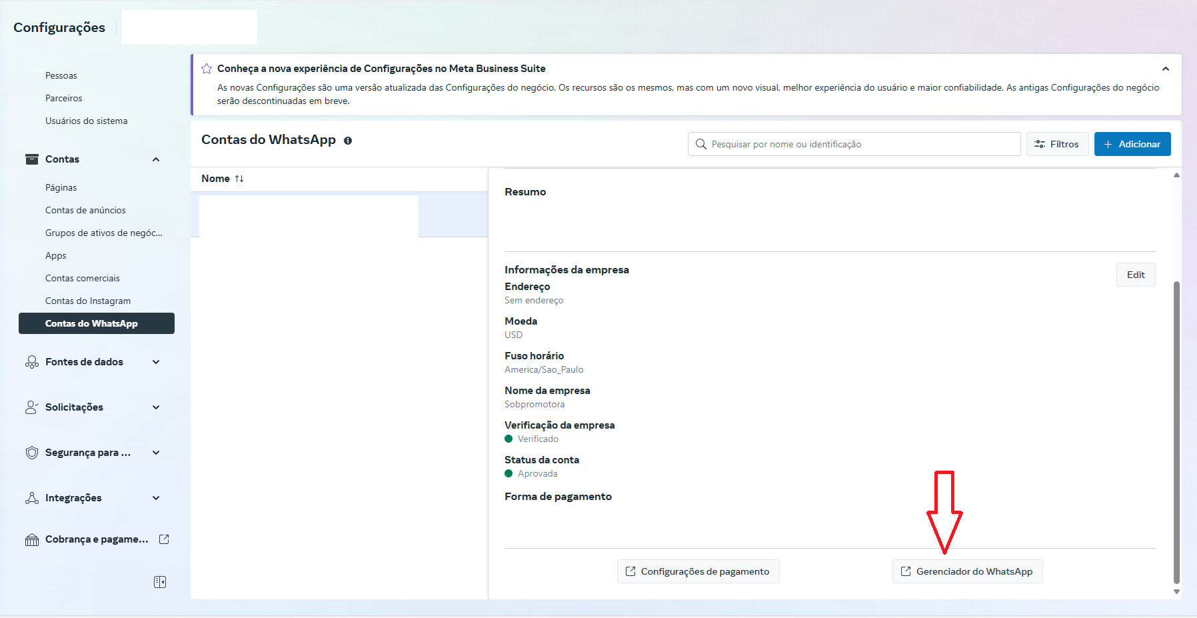Open Contas do Instagram
The width and height of the screenshot is (1197, 618).
tap(88, 301)
